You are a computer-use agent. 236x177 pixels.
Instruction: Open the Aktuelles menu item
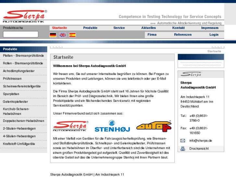coord(149,28)
